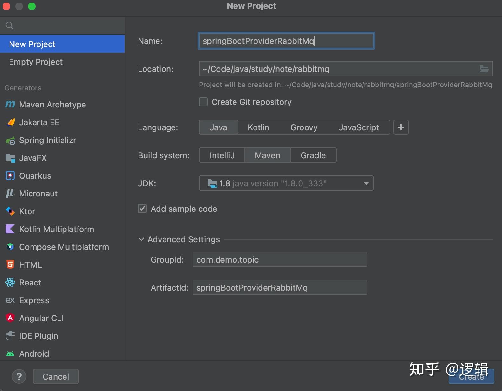Select Compose Multiplatform label
This screenshot has width=502, height=391.
(64, 247)
